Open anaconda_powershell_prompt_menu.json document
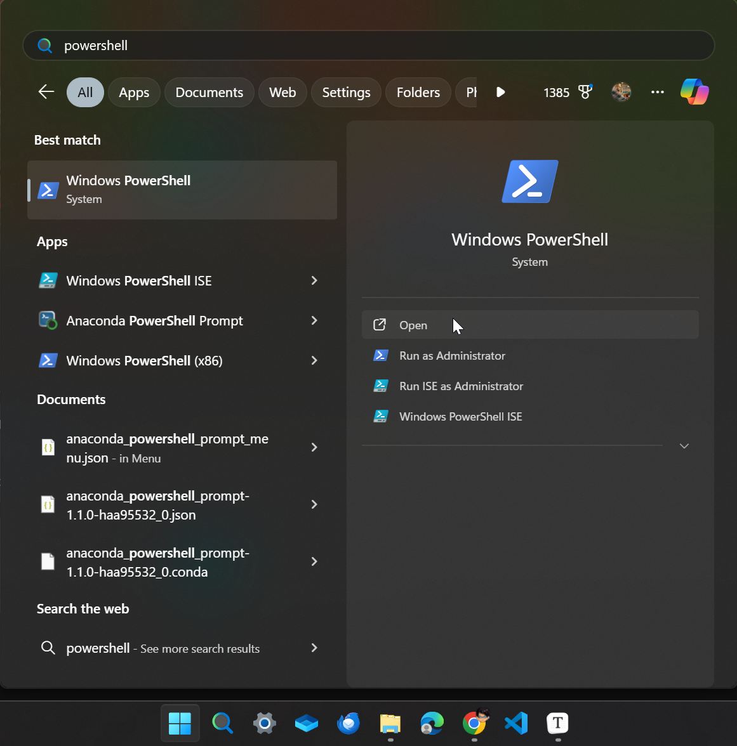This screenshot has width=737, height=746. [x=182, y=448]
